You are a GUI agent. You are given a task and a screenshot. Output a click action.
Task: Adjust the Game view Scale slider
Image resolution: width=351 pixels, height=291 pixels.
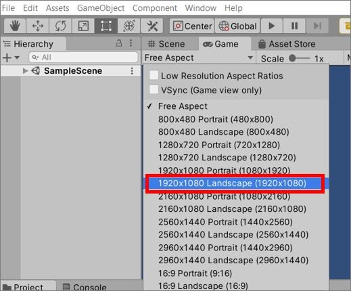(x=300, y=58)
